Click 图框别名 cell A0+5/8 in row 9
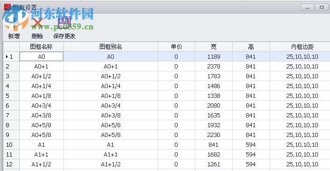Image resolution: width=330 pixels, height=171 pixels. tap(110, 135)
